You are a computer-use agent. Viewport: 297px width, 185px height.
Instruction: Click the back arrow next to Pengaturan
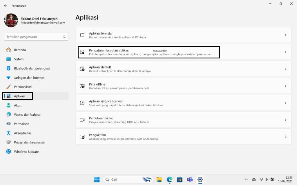[6, 5]
